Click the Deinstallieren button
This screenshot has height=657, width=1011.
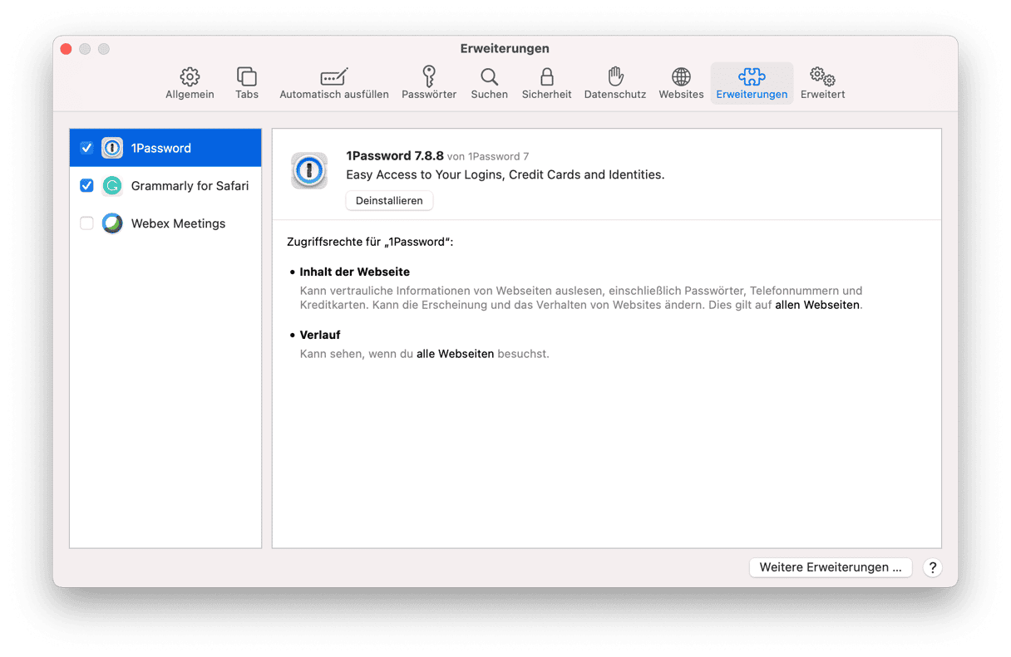coord(389,200)
